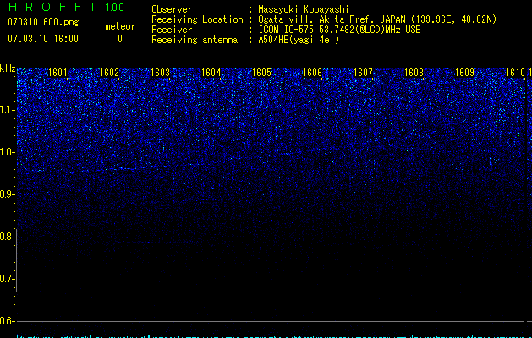Click the Ogata-vill. Akita-Pref. JAPAN location text
Screen dimensions: 532x338
(377, 19)
